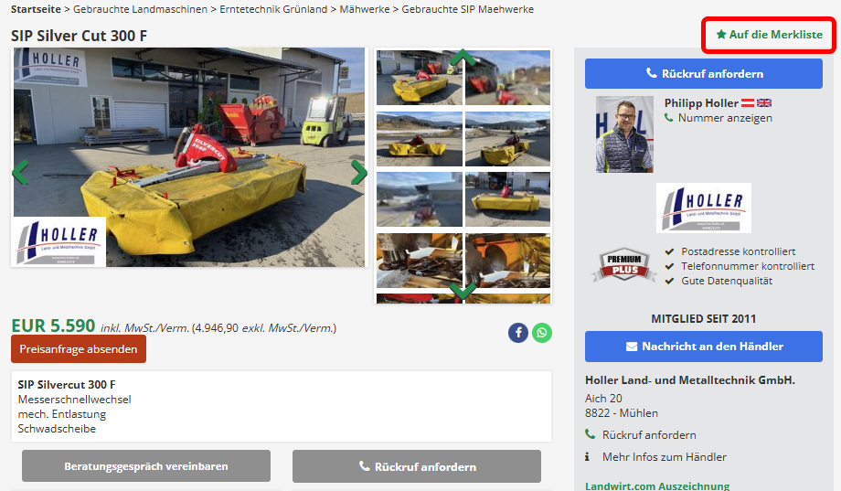Select second thumbnail in top row

[x=508, y=78]
